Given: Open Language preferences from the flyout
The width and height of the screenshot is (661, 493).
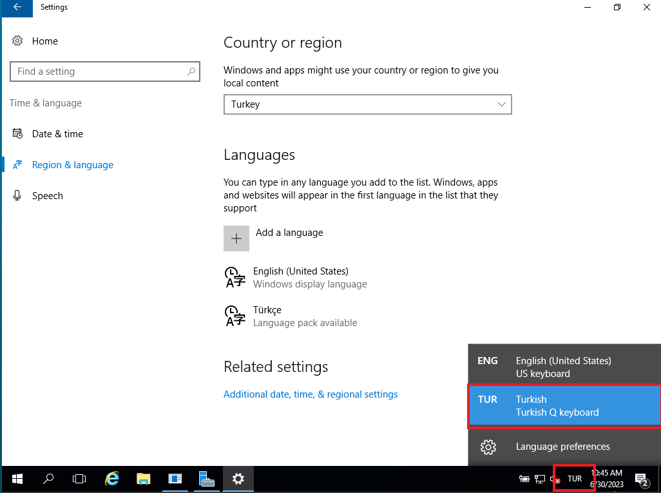Looking at the screenshot, I should [562, 447].
